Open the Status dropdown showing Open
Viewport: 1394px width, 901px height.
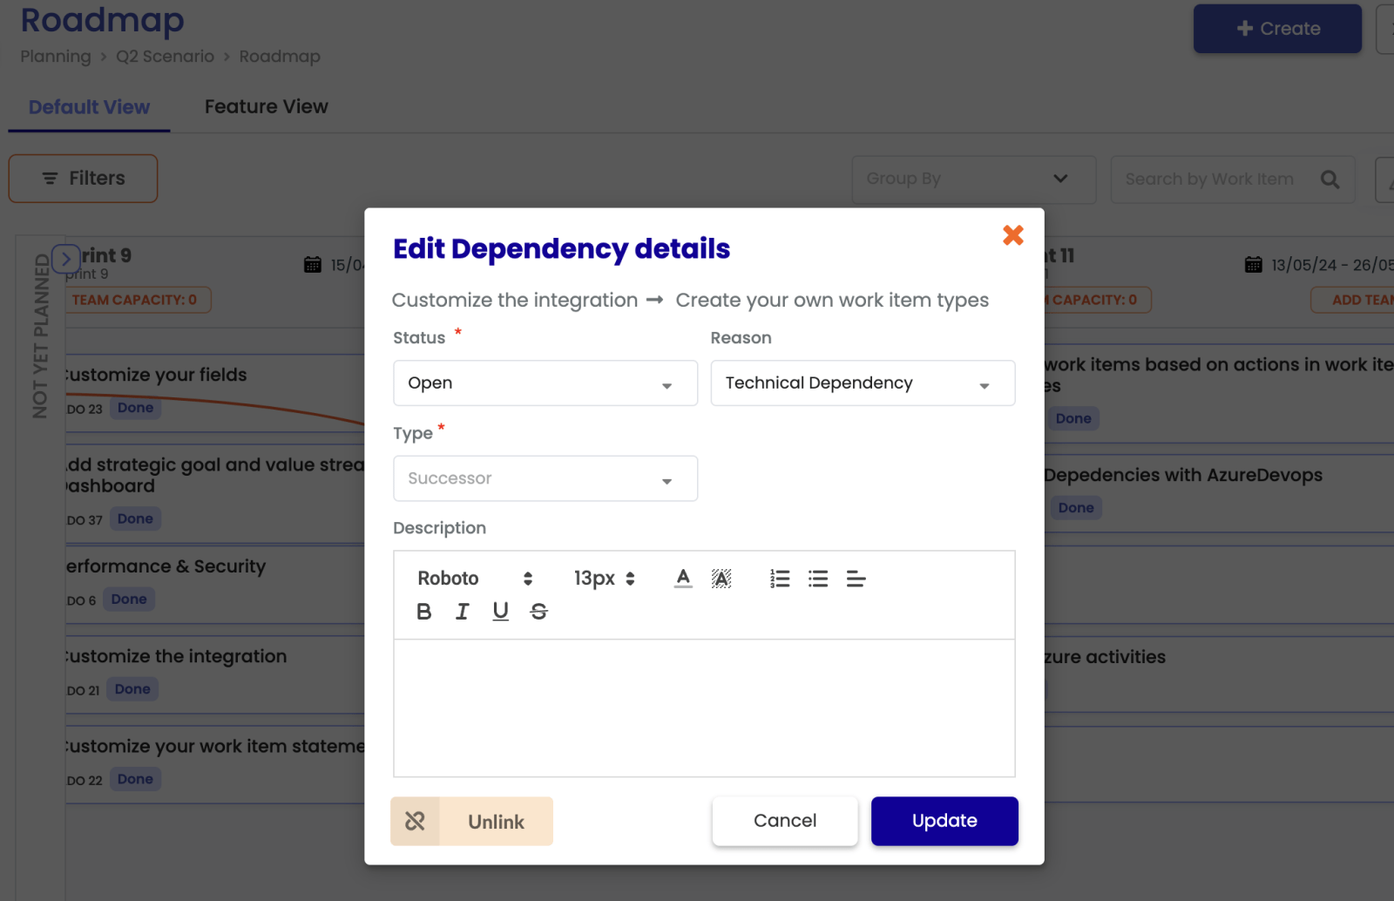pyautogui.click(x=545, y=383)
